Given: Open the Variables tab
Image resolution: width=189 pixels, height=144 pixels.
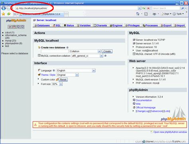Looking at the screenshot, I should pyautogui.click(x=84, y=25).
